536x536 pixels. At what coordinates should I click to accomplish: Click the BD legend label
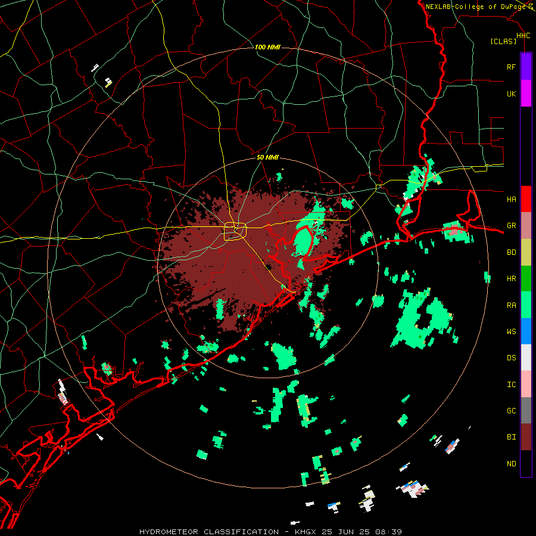click(511, 253)
